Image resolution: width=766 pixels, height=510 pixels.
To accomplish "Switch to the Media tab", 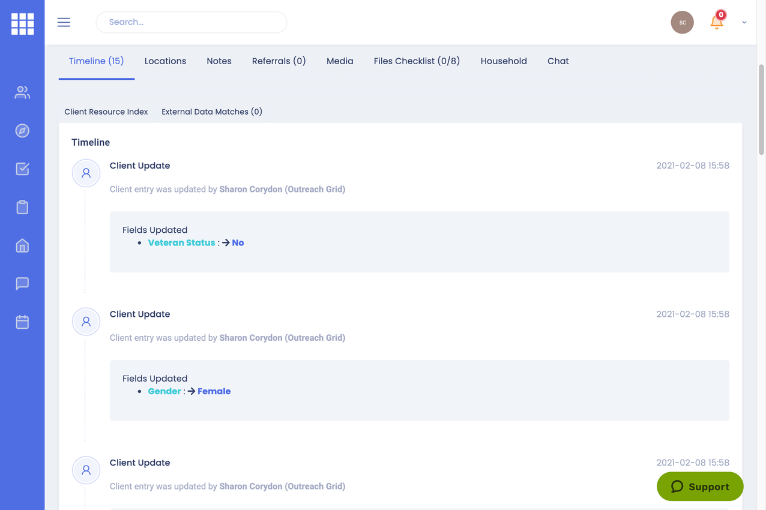I will (x=340, y=61).
